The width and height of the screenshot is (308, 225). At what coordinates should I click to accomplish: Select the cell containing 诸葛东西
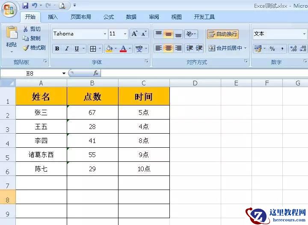41,155
